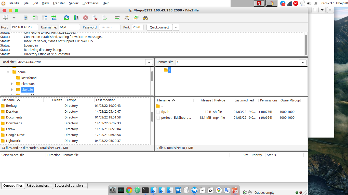Click the Password input field
The height and width of the screenshot is (195, 348).
(x=110, y=27)
